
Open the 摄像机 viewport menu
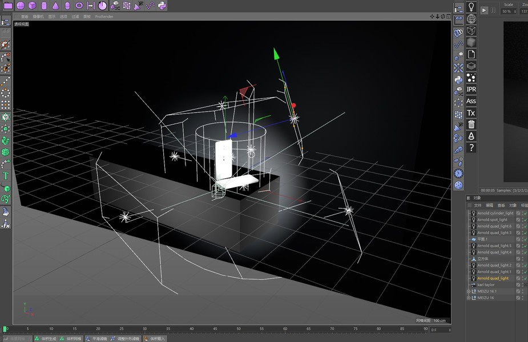click(38, 17)
